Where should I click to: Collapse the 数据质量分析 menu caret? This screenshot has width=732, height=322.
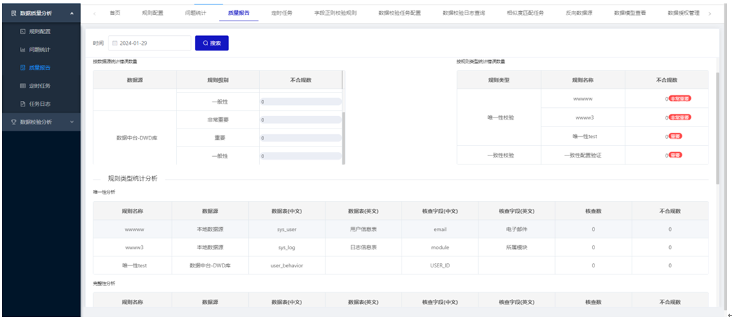(71, 14)
